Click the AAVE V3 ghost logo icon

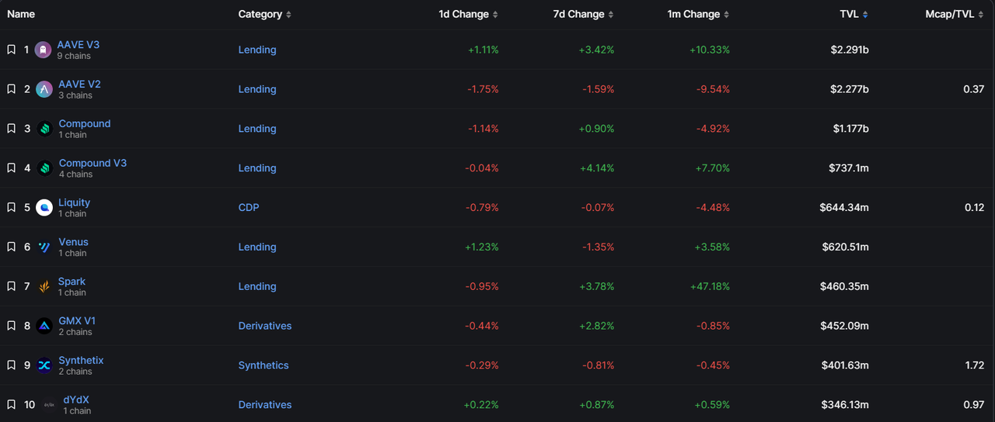tap(43, 50)
